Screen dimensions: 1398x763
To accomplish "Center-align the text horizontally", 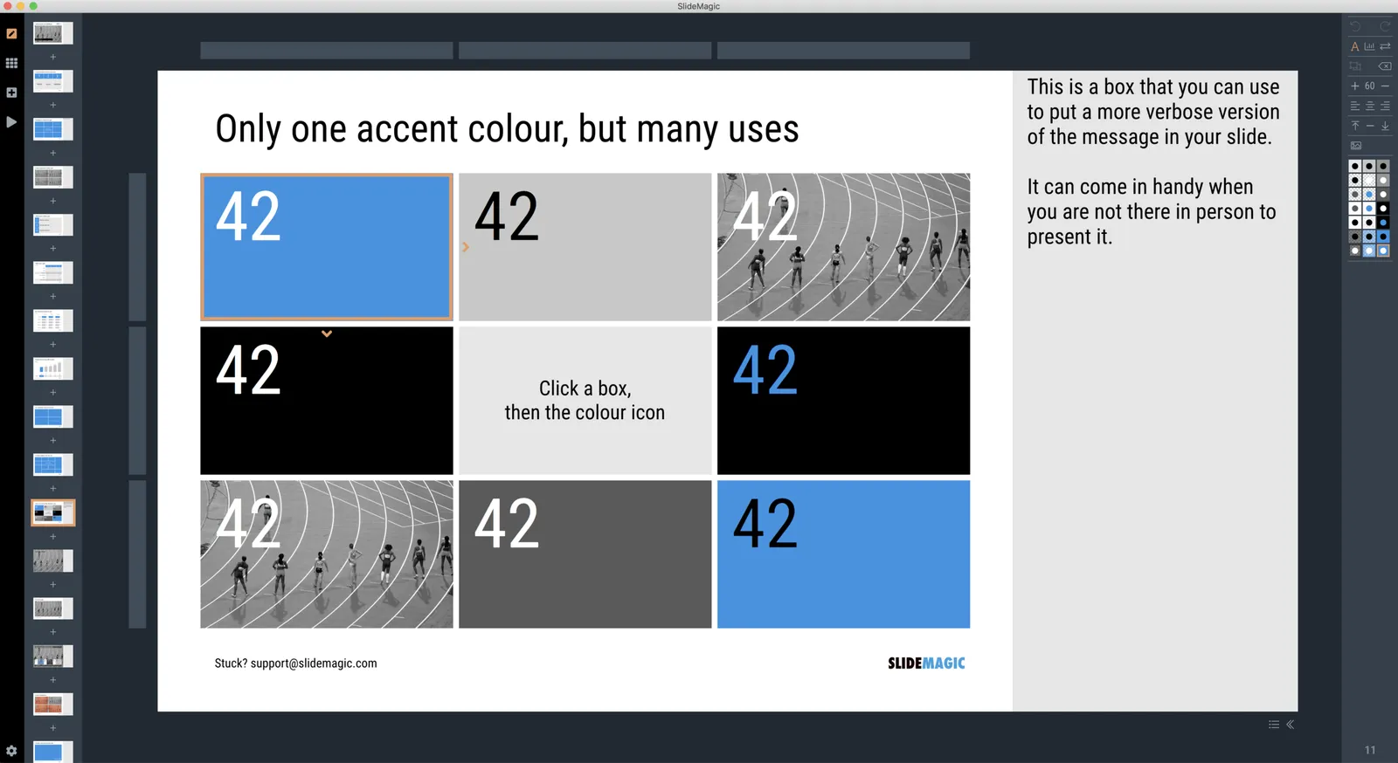I will coord(1370,106).
